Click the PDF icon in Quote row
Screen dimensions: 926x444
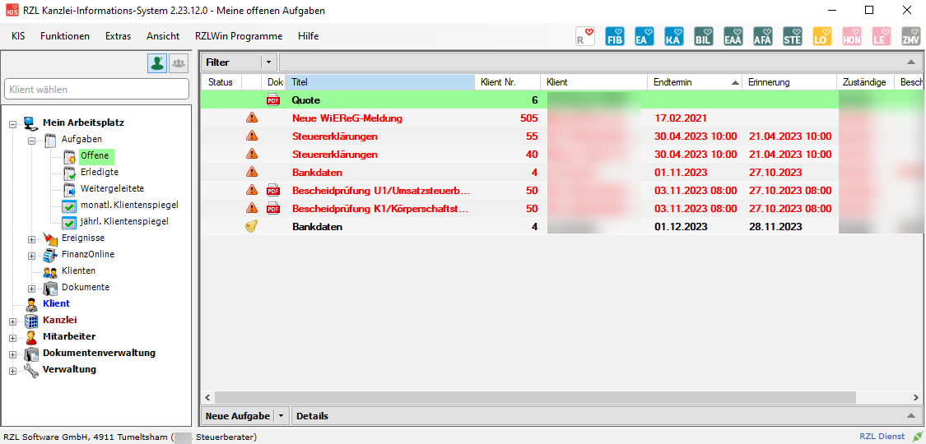273,100
